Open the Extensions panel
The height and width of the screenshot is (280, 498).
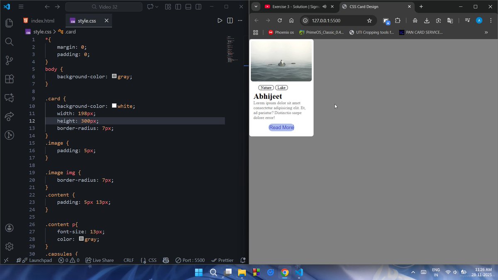coord(9,79)
